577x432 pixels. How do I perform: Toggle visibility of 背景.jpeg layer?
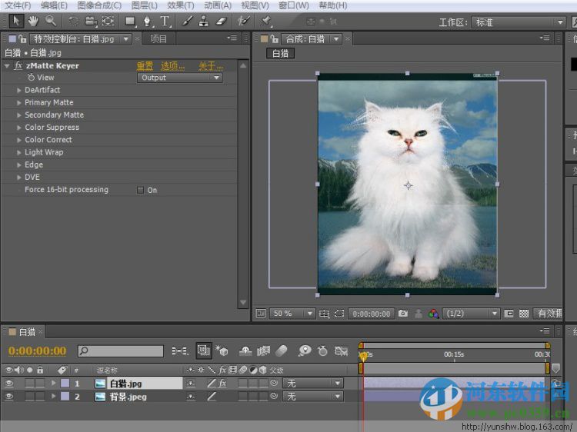coord(9,397)
